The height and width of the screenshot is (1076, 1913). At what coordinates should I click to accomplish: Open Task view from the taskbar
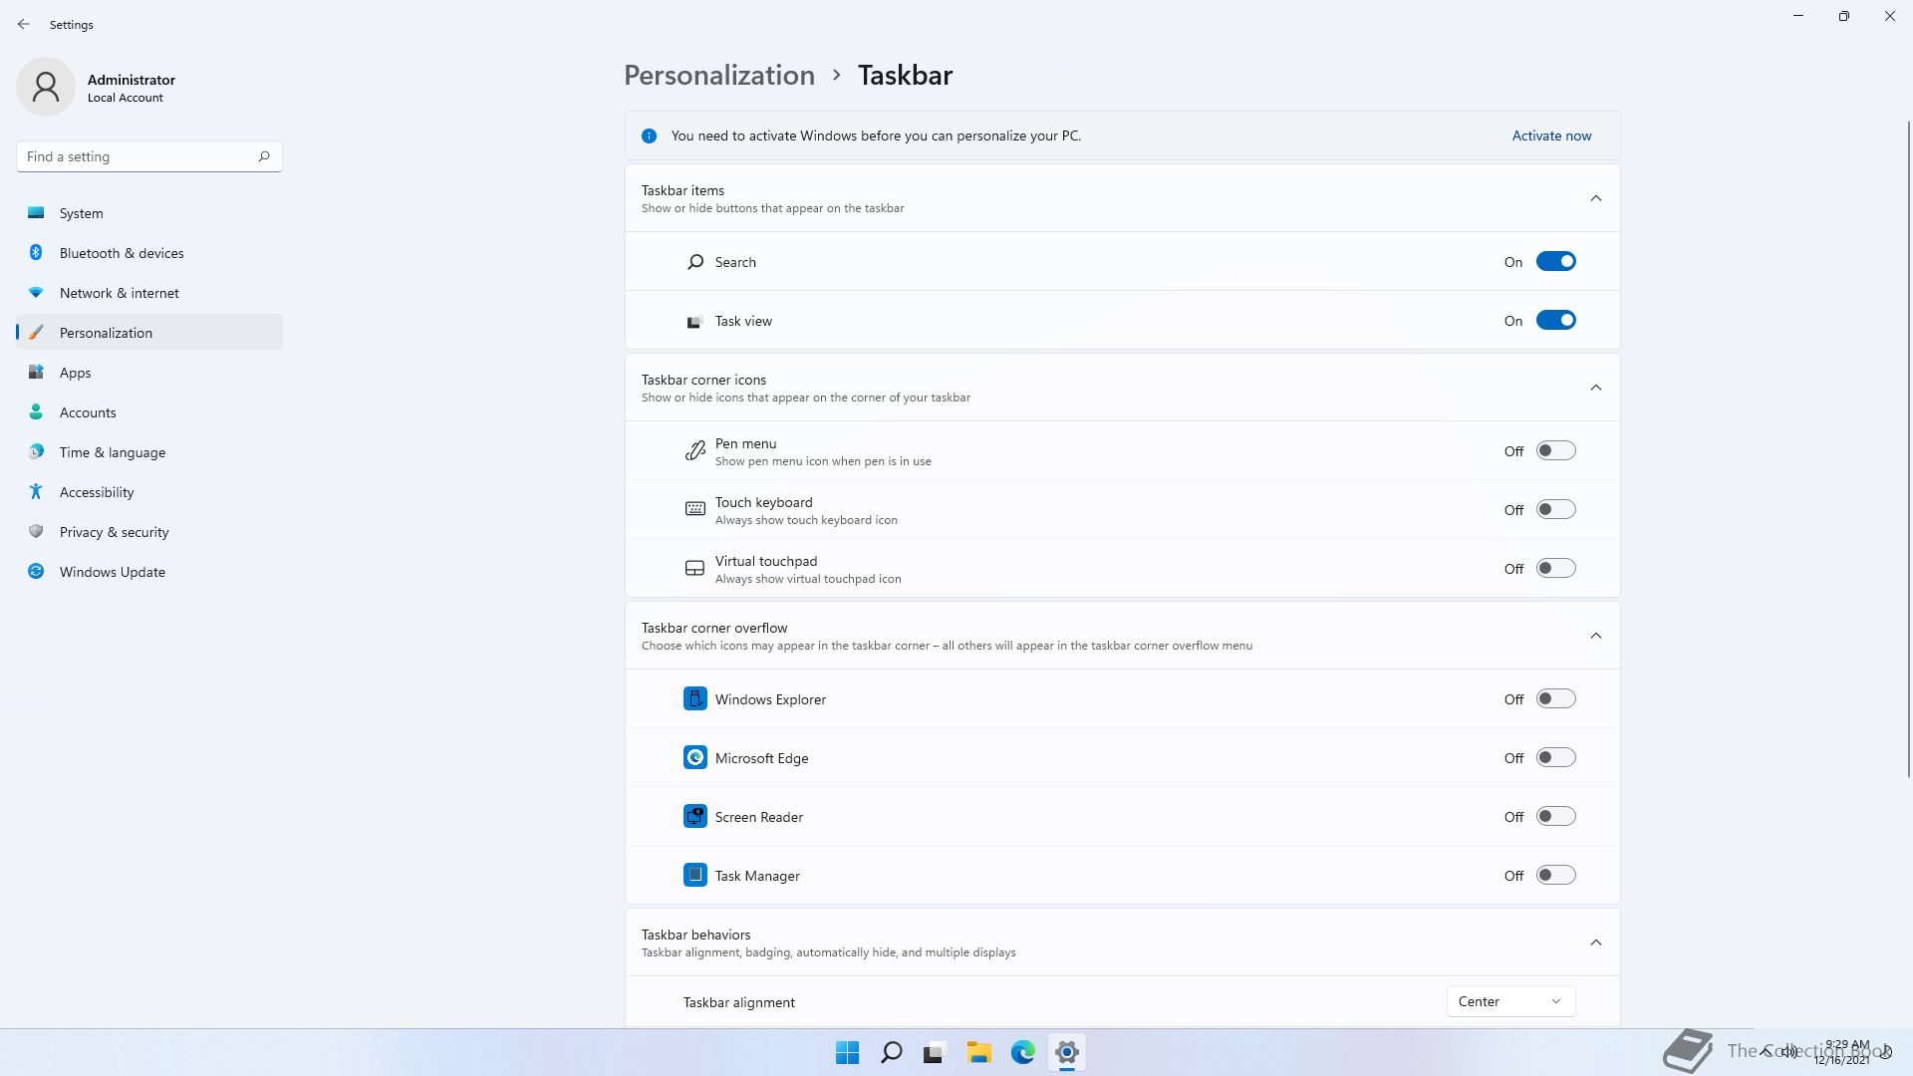tap(935, 1052)
